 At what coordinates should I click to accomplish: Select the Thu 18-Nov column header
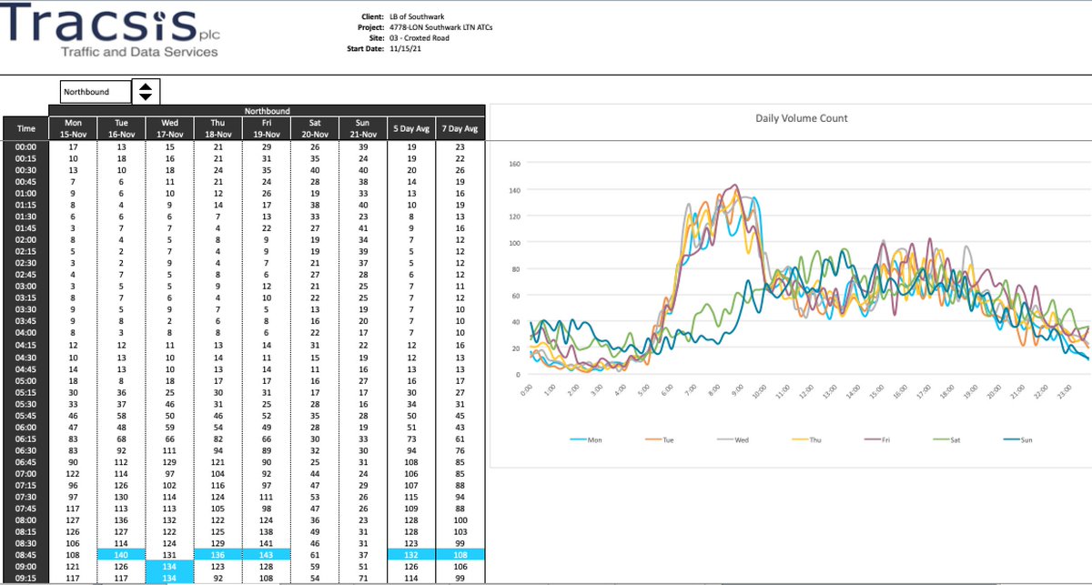217,128
